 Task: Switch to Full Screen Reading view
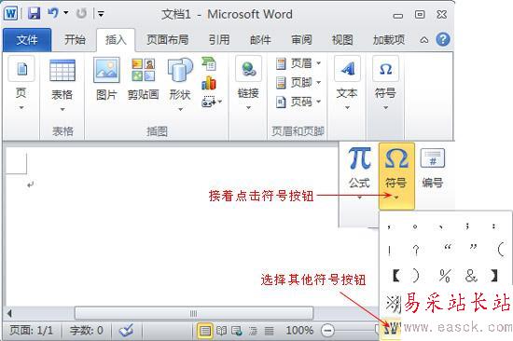221,331
